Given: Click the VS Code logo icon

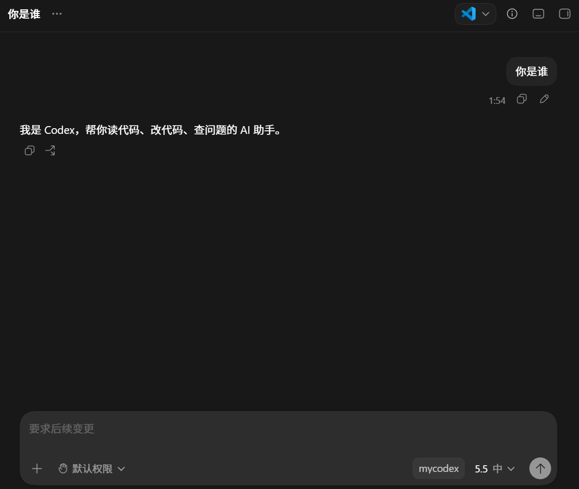Looking at the screenshot, I should click(468, 14).
